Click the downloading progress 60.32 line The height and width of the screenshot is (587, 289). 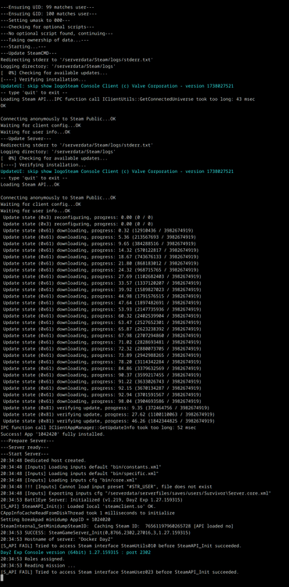coord(102,315)
